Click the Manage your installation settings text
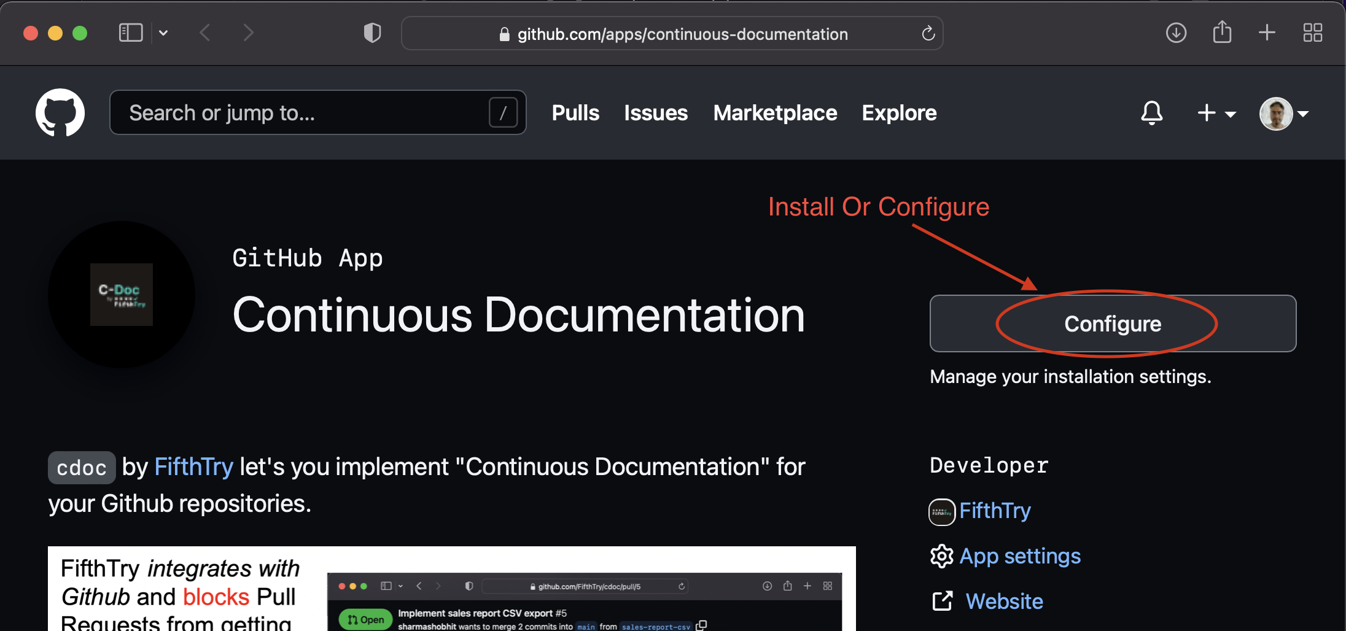Image resolution: width=1346 pixels, height=631 pixels. click(1070, 376)
